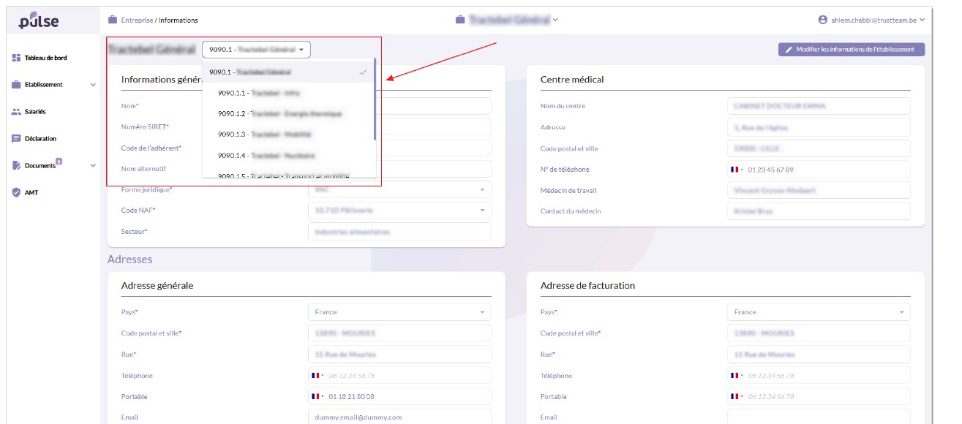This screenshot has width=962, height=424.
Task: Click the Adresse générale Code postal et ville field
Action: [x=399, y=333]
